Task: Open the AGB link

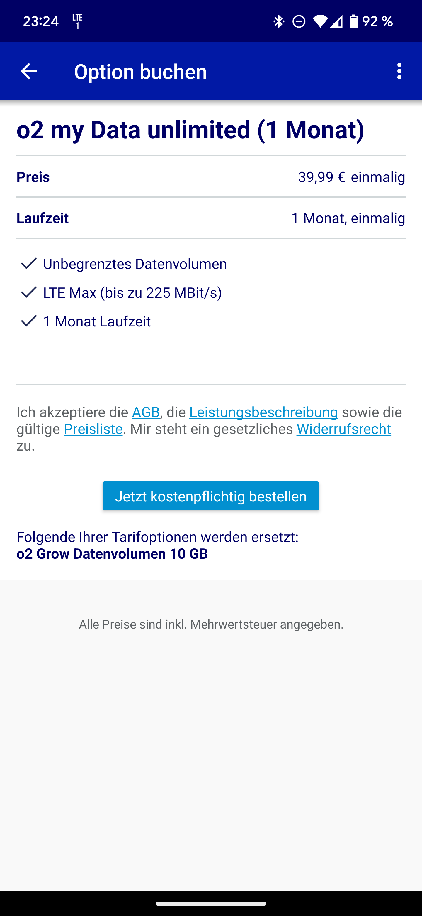Action: 146,412
